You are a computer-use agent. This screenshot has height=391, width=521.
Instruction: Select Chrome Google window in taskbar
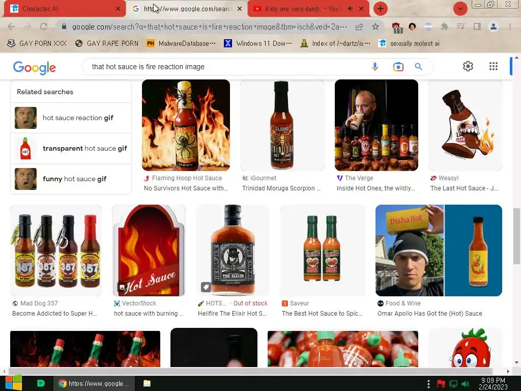pyautogui.click(x=94, y=383)
